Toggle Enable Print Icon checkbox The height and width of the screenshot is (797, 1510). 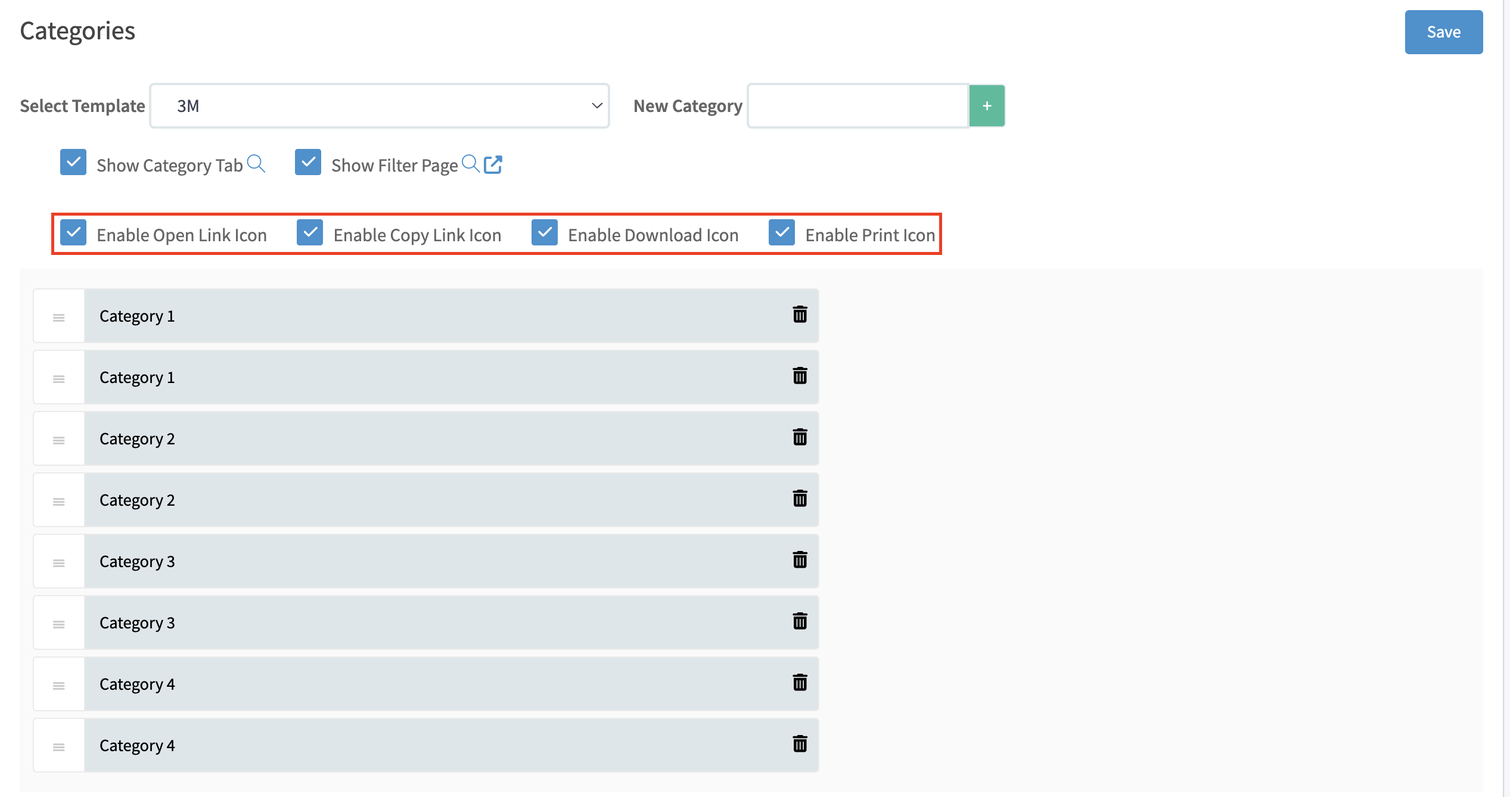click(782, 232)
